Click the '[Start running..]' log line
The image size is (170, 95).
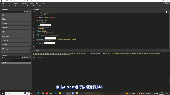click(38, 57)
